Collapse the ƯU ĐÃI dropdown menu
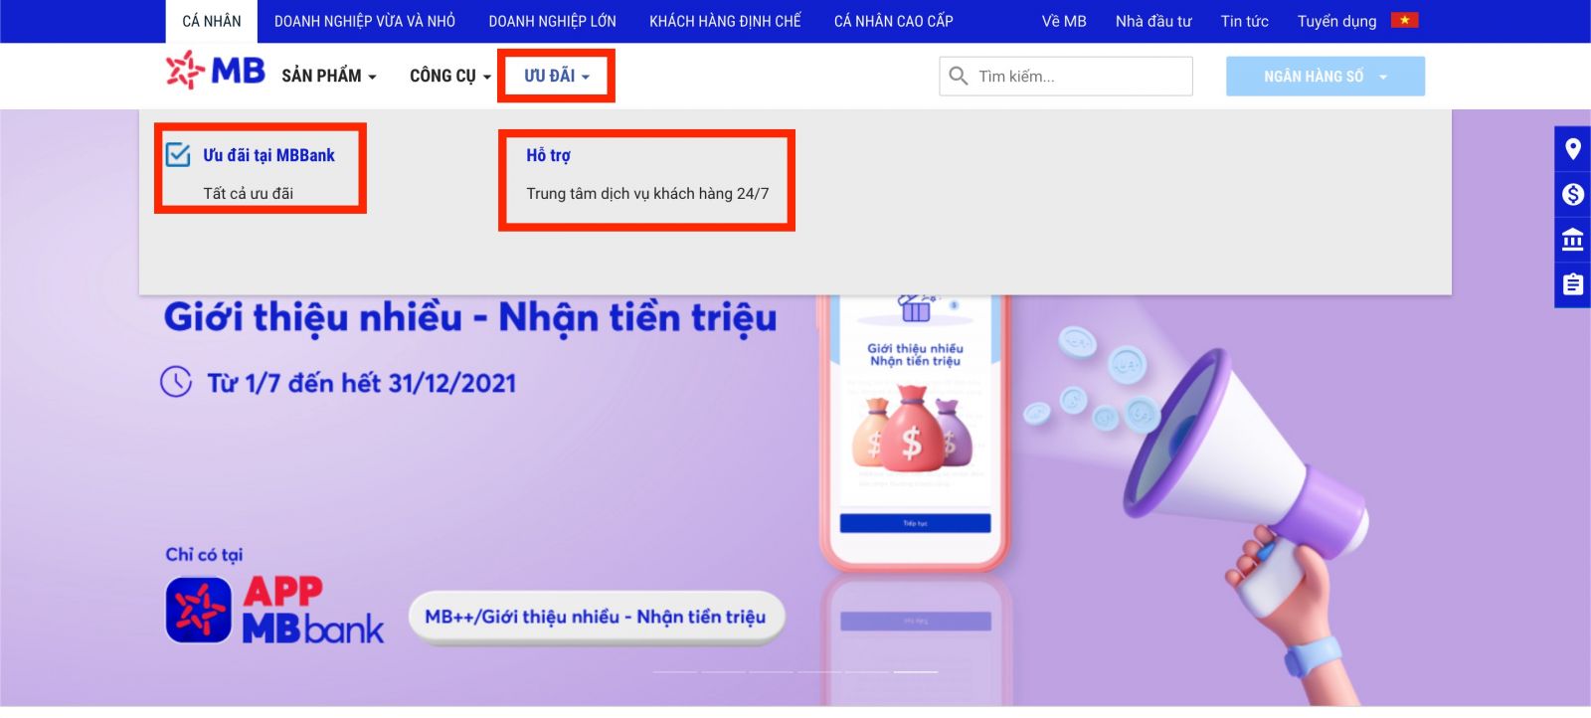 point(557,76)
